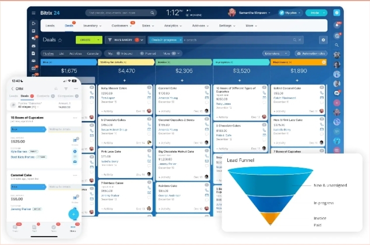Click phone icon on Baby Shower Cakes card

(x=149, y=93)
